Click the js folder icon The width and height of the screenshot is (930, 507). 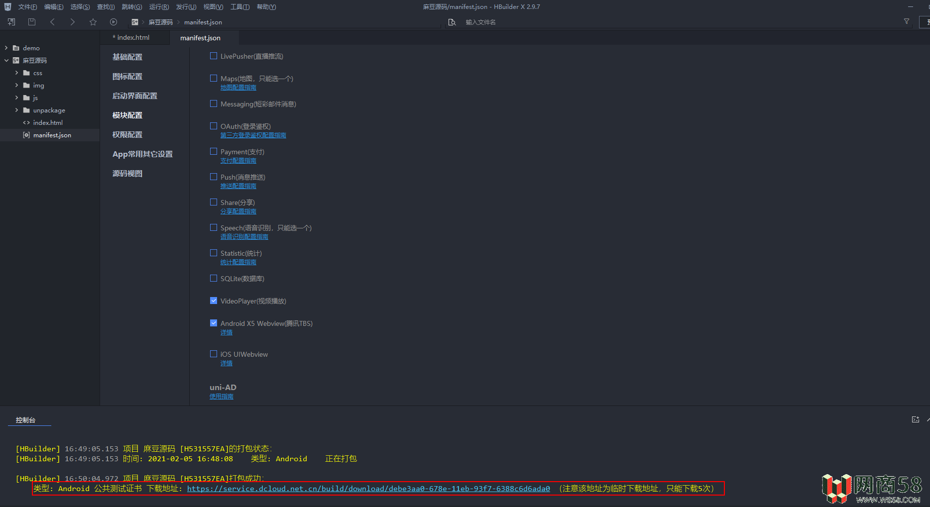pyautogui.click(x=26, y=98)
